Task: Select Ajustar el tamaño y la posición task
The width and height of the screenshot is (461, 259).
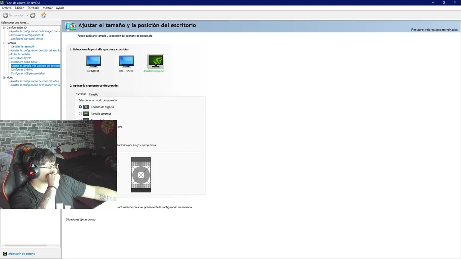Action: click(x=35, y=66)
